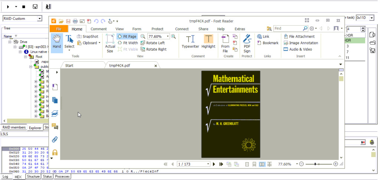Close the tmpF4C4.pdf document tab
The width and height of the screenshot is (380, 180).
pyautogui.click(x=155, y=66)
